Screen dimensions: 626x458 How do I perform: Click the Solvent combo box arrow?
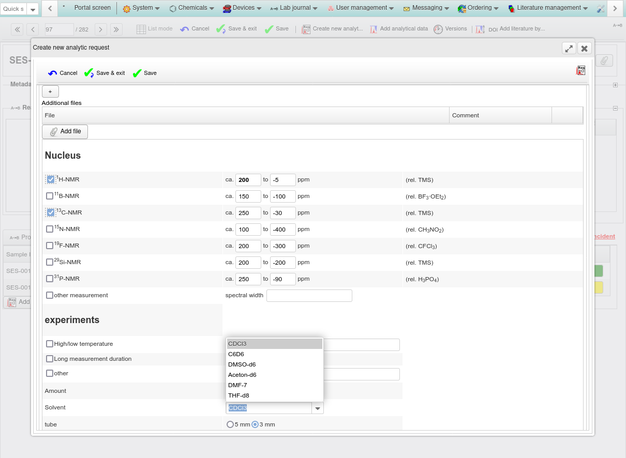318,408
